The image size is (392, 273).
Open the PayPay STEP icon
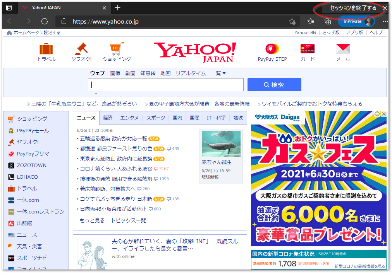272,49
